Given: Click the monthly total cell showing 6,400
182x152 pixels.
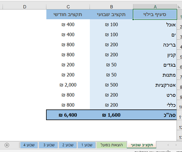Looking at the screenshot, I should coord(68,115).
